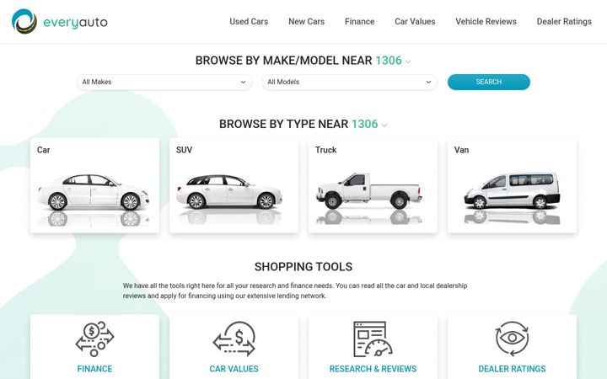Open Car Values in the top navigation
The height and width of the screenshot is (379, 607).
pyautogui.click(x=415, y=22)
